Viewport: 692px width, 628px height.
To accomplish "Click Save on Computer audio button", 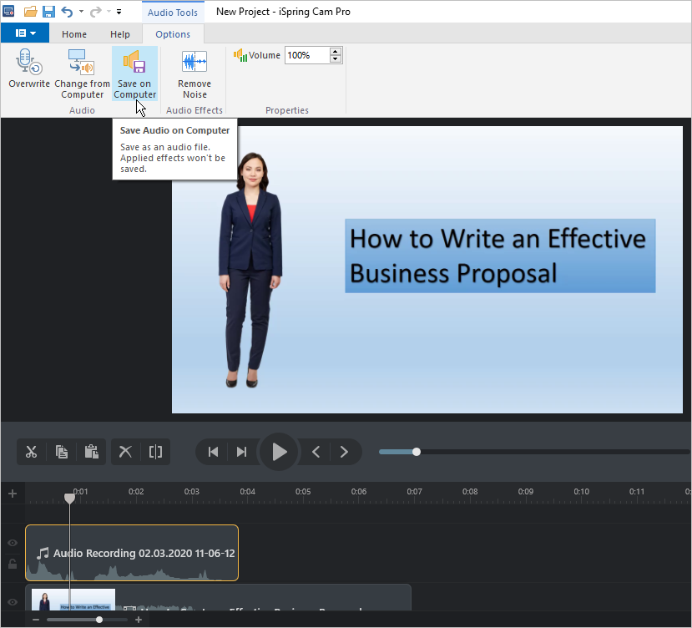I will coord(134,73).
